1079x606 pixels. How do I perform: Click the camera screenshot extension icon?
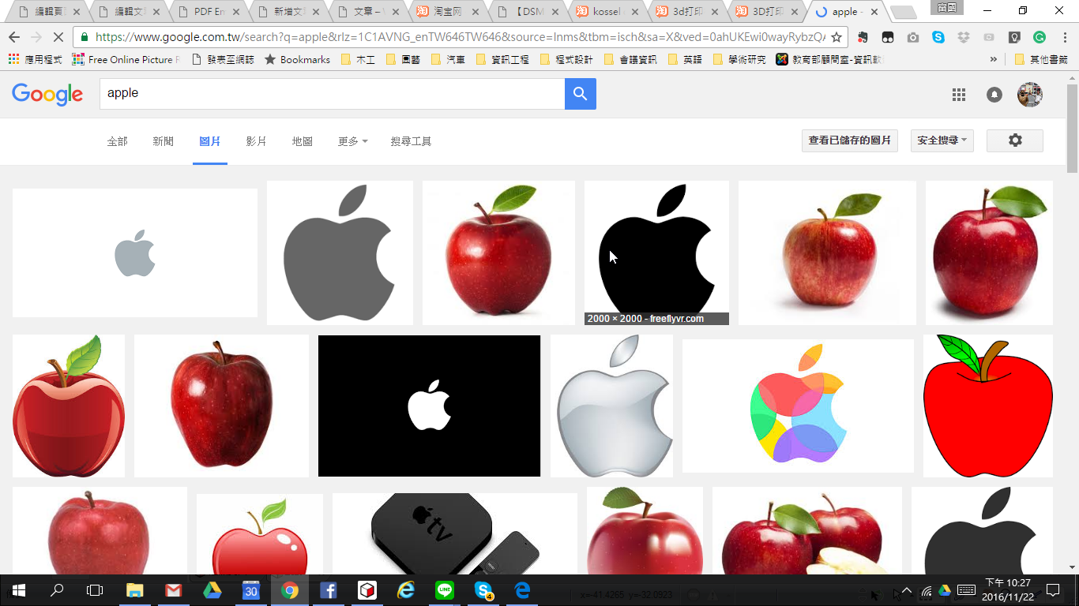(913, 37)
